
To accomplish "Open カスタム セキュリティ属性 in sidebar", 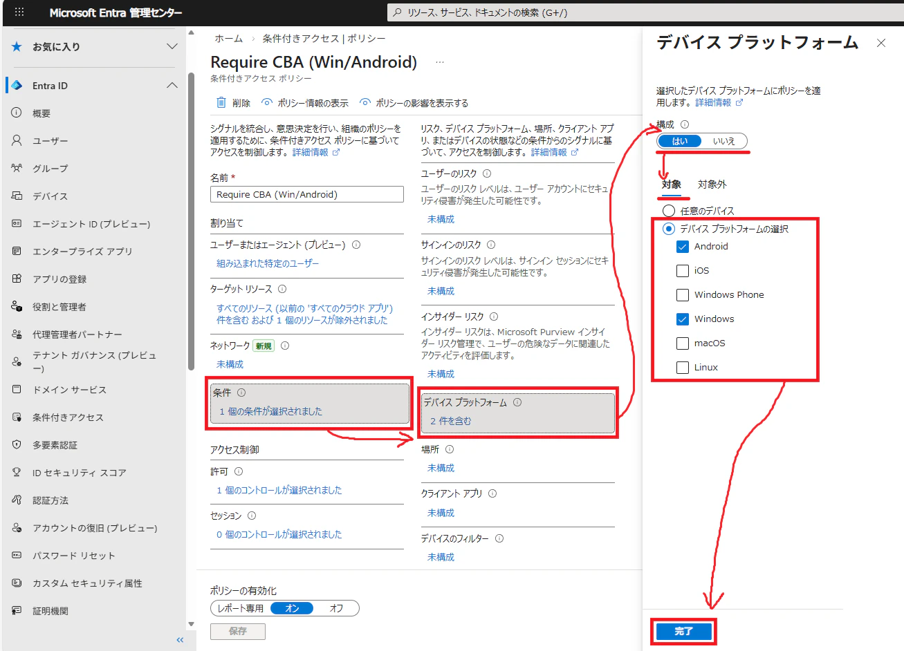I will [x=87, y=583].
